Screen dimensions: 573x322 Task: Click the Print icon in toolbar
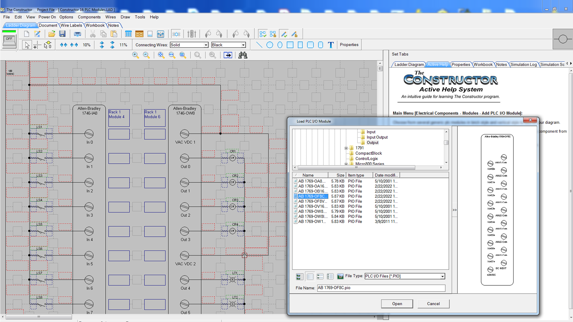pos(78,34)
